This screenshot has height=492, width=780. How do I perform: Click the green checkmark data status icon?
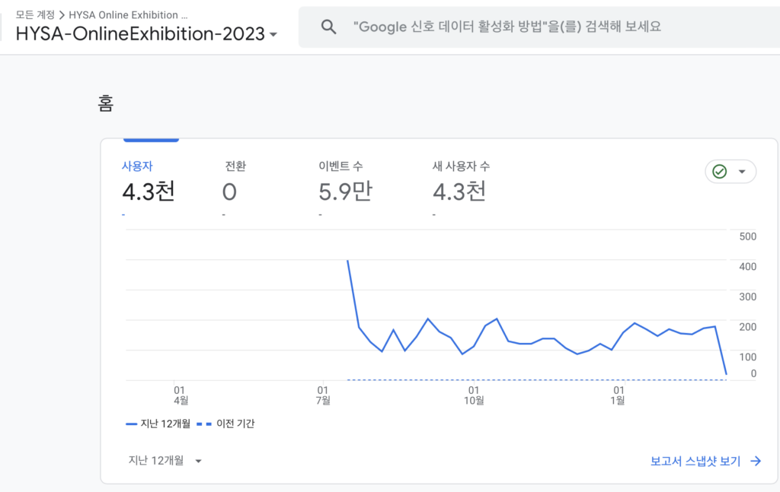point(719,172)
